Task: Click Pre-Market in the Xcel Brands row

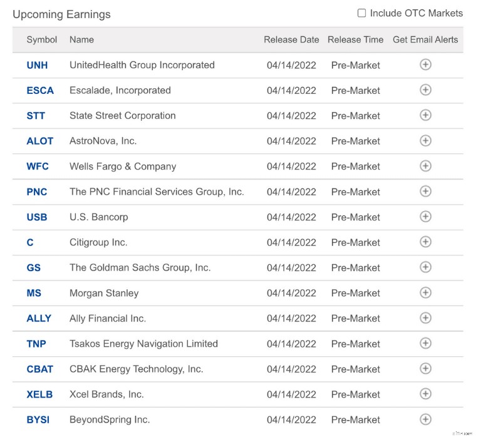Action: pyautogui.click(x=356, y=394)
